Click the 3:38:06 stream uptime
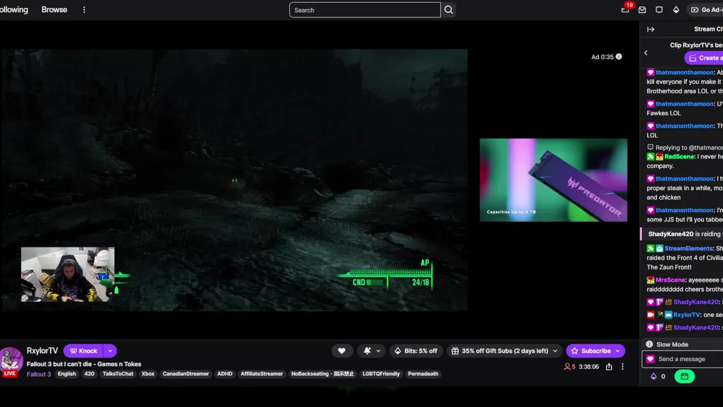The height and width of the screenshot is (407, 723). (x=589, y=367)
